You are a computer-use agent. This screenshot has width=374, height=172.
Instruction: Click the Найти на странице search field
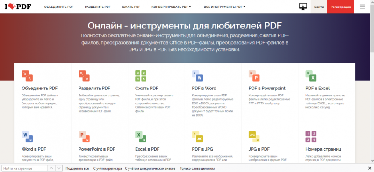(x=25, y=168)
